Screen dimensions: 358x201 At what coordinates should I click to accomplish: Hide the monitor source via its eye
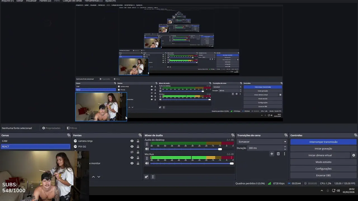(x=132, y=163)
